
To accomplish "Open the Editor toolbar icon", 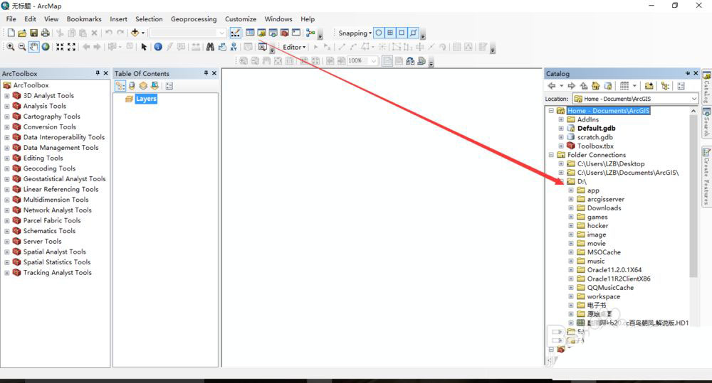I will pyautogui.click(x=236, y=33).
